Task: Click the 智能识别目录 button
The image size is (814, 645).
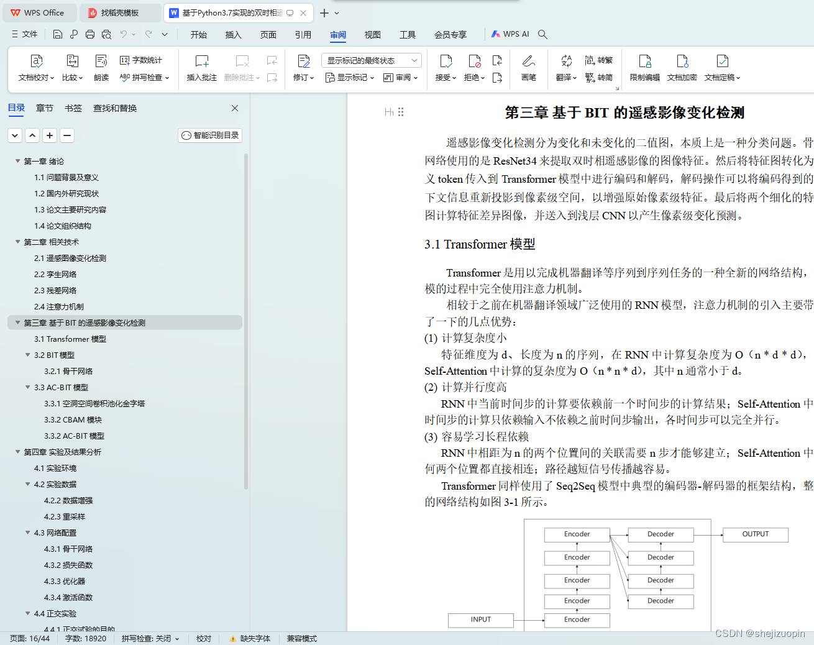Action: click(209, 135)
